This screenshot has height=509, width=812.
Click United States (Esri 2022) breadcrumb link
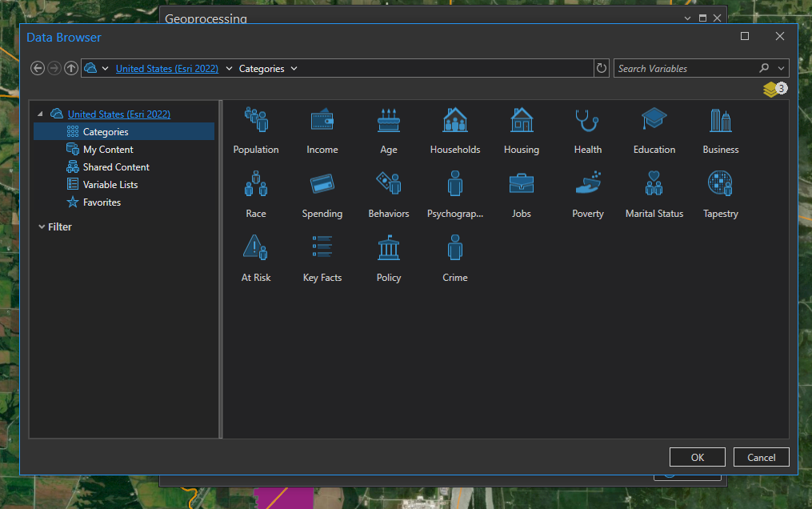click(166, 68)
